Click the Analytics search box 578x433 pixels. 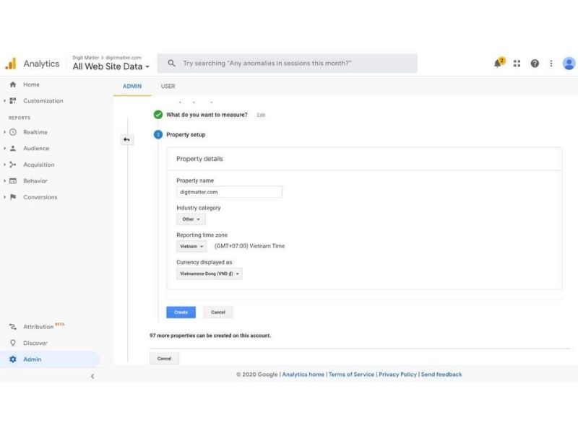(287, 64)
